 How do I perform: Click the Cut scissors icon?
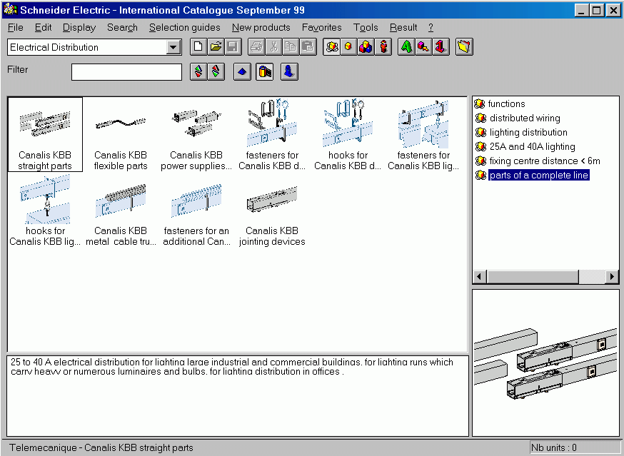273,47
